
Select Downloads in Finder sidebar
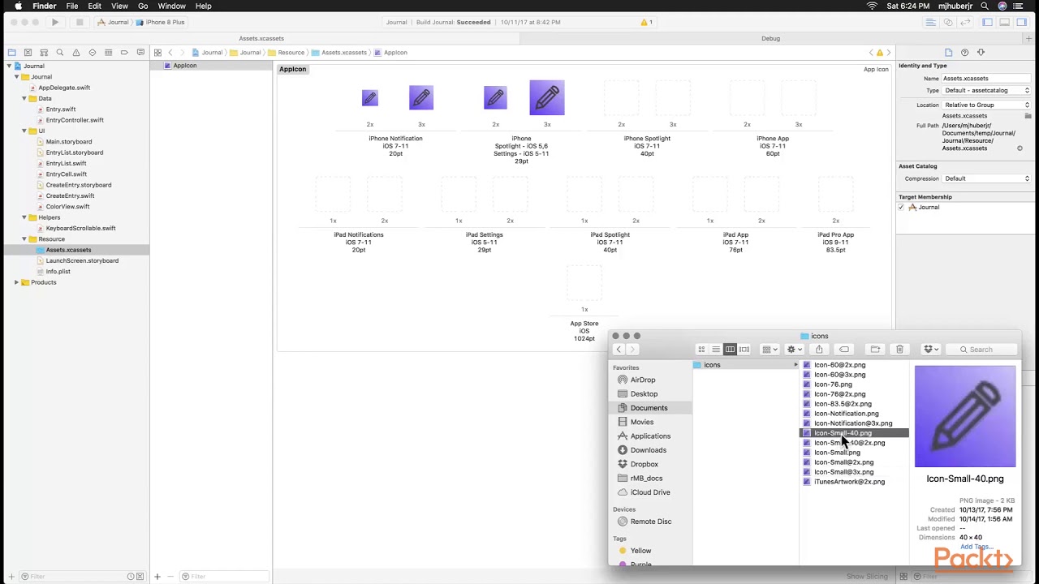pyautogui.click(x=649, y=450)
